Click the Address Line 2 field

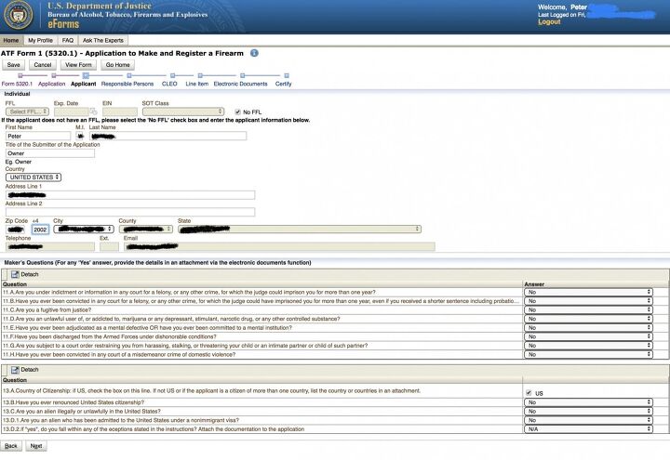coord(130,212)
